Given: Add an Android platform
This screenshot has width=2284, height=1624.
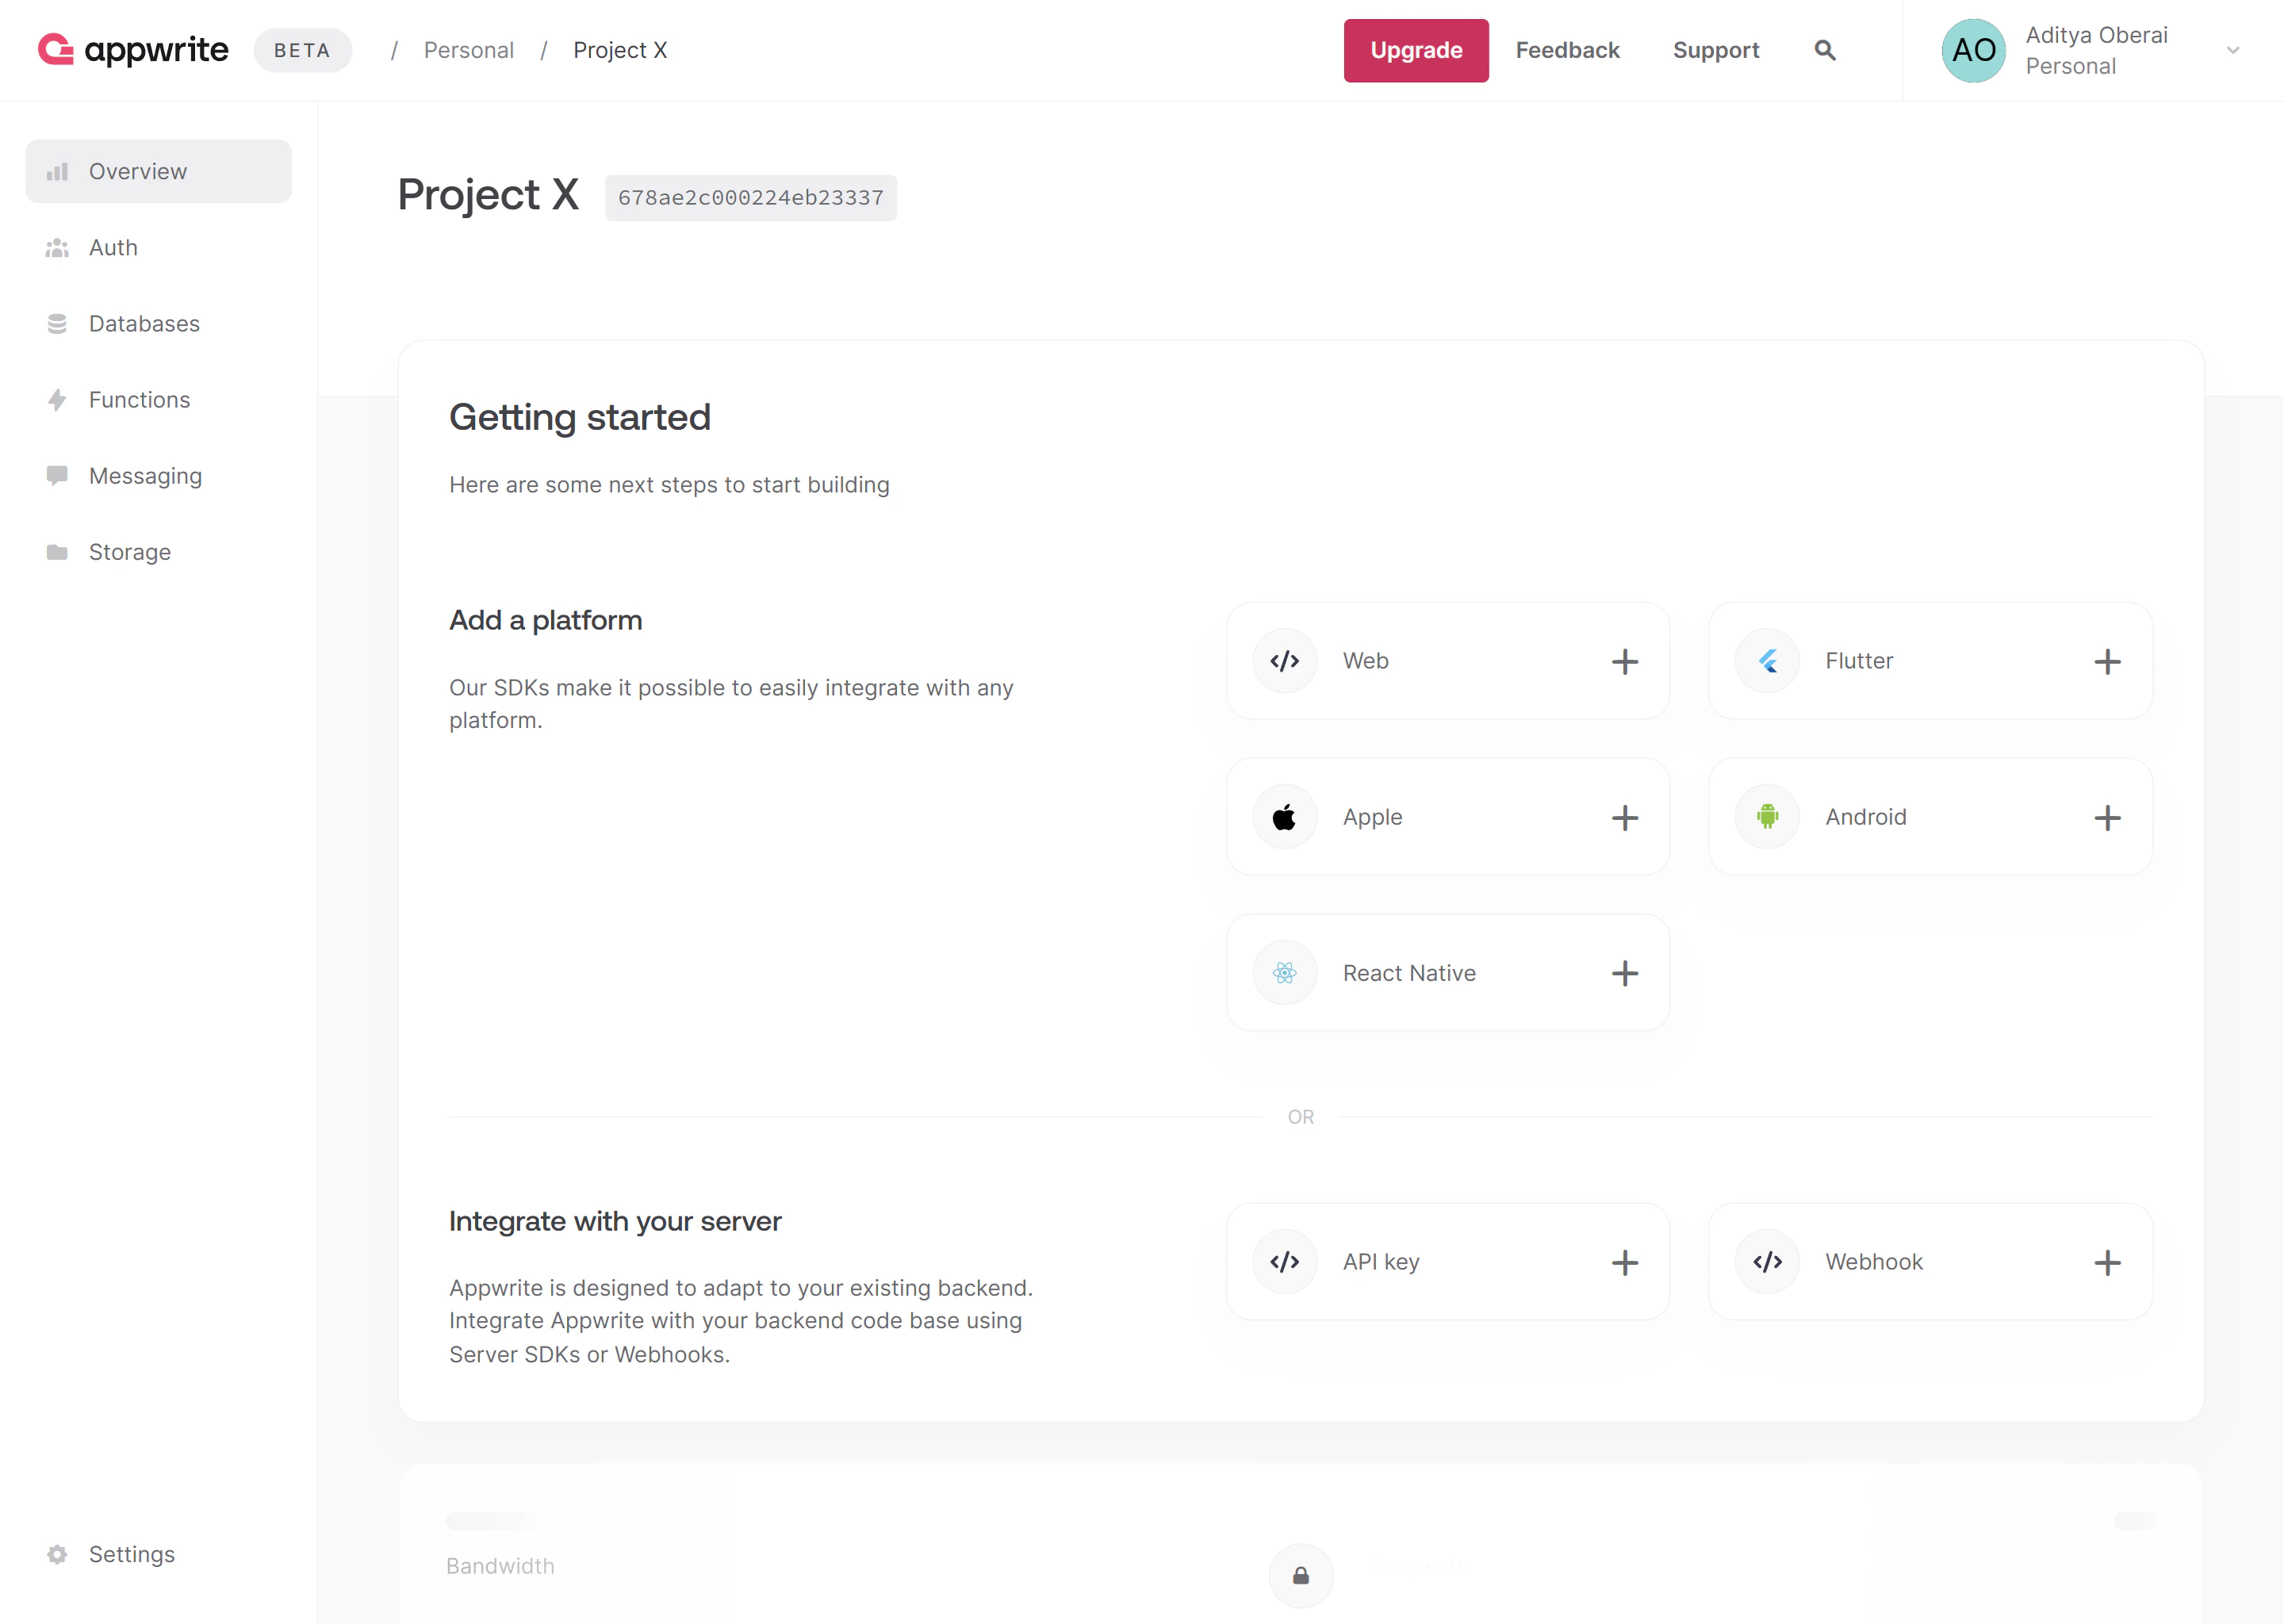Looking at the screenshot, I should 2108,817.
